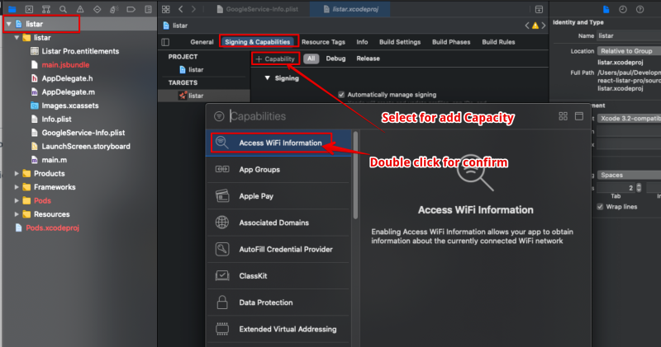
Task: Click the + Capability button
Action: pyautogui.click(x=275, y=59)
